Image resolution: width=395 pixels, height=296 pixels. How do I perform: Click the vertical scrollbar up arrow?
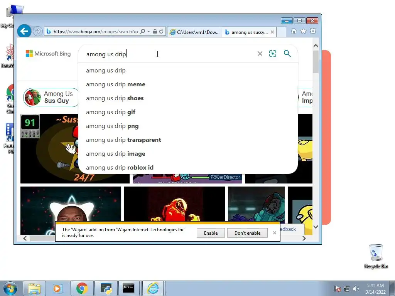pos(316,46)
